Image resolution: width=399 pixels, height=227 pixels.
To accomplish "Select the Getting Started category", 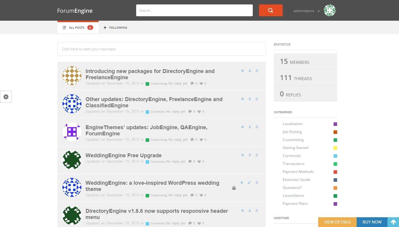I will [295, 148].
